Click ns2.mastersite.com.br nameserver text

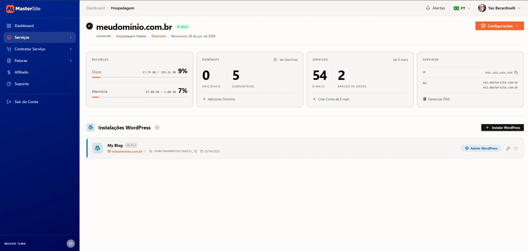click(500, 87)
